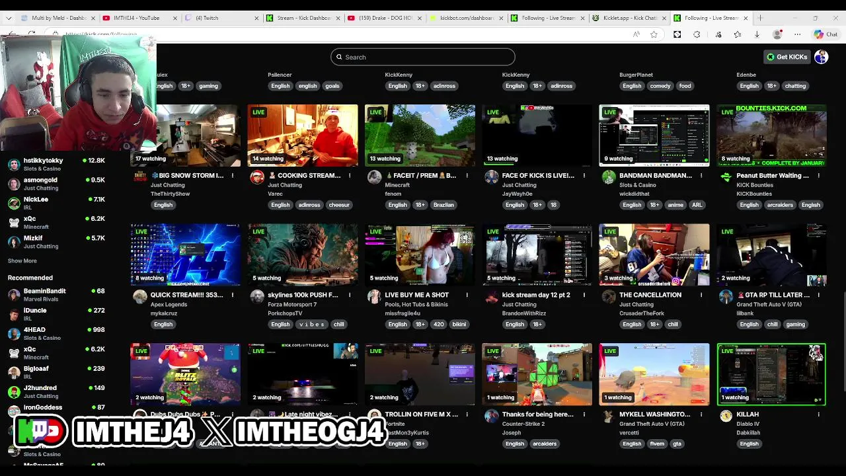Click missfragile4u's channel avatar icon
Screen dimensions: 846x476
pyautogui.click(x=375, y=296)
